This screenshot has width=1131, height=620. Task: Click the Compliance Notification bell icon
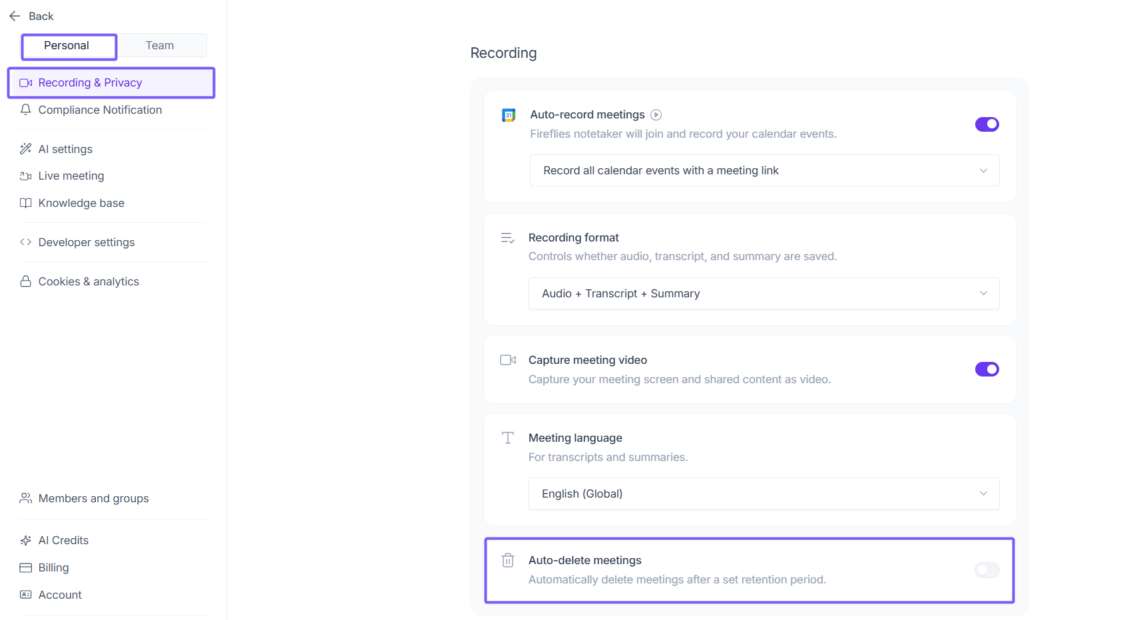click(x=26, y=110)
